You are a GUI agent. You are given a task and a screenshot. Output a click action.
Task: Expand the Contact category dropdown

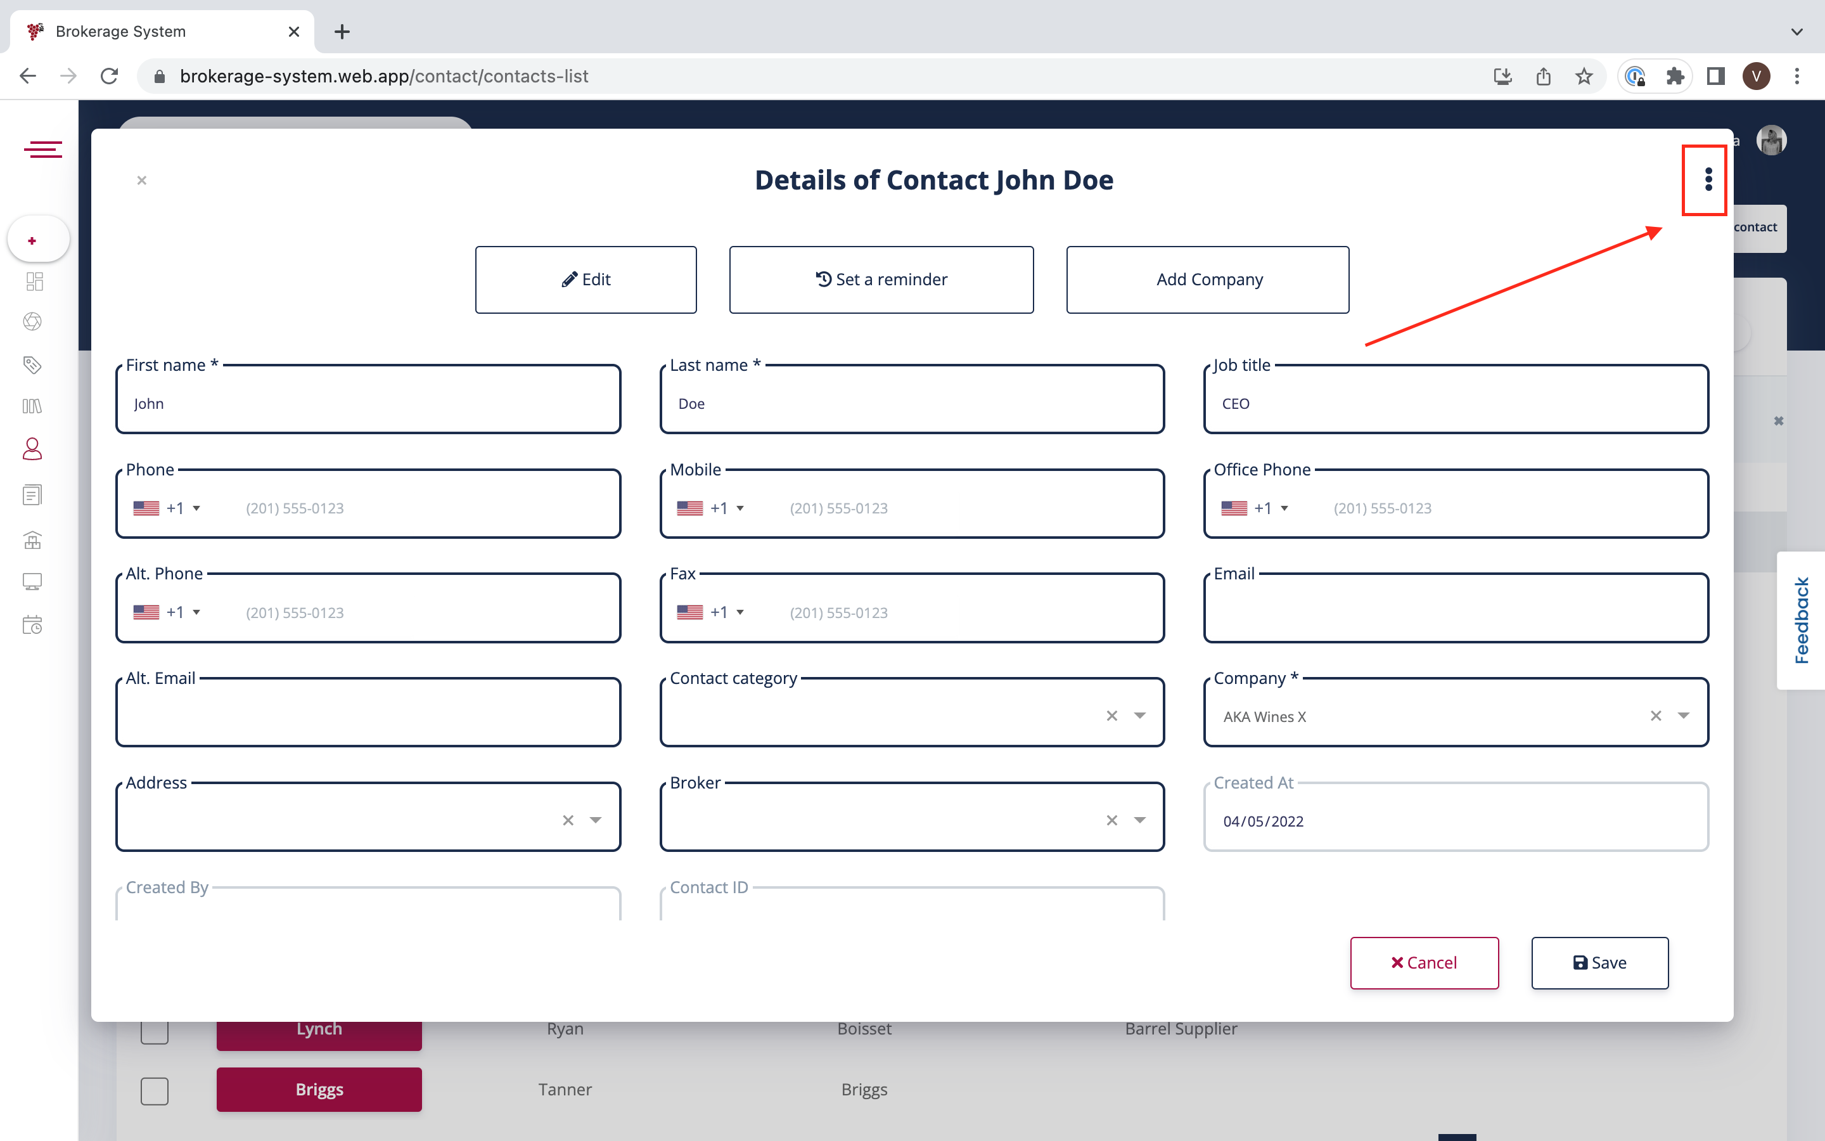1139,716
